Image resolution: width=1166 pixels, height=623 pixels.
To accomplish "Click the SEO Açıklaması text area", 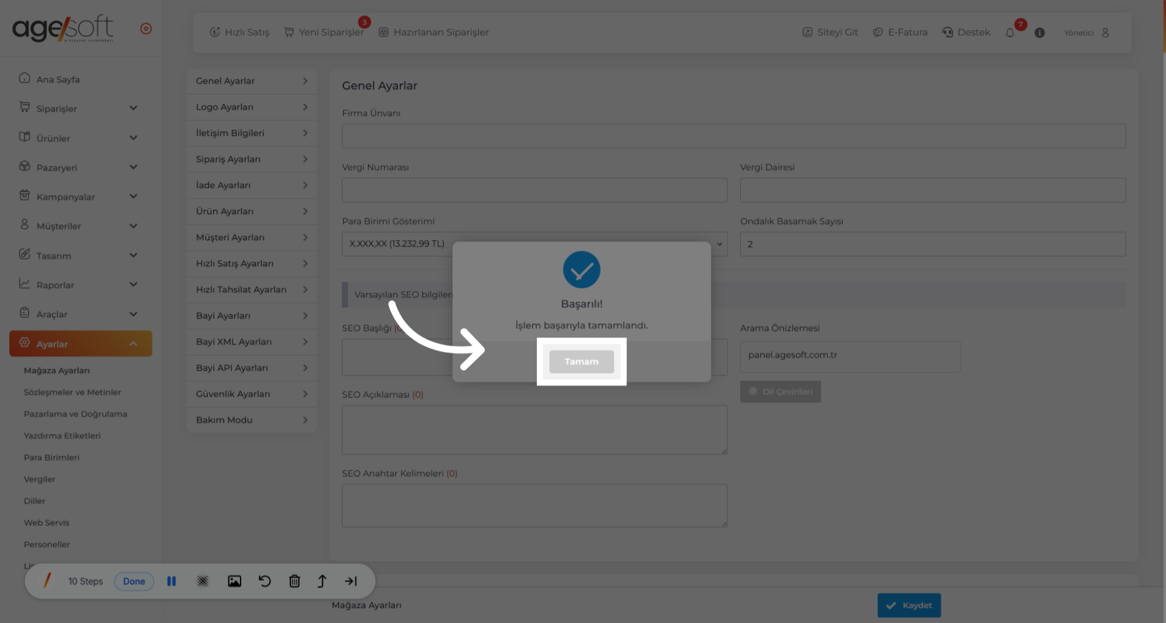I will 534,429.
